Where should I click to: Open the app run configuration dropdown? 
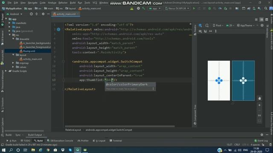[x=154, y=8]
